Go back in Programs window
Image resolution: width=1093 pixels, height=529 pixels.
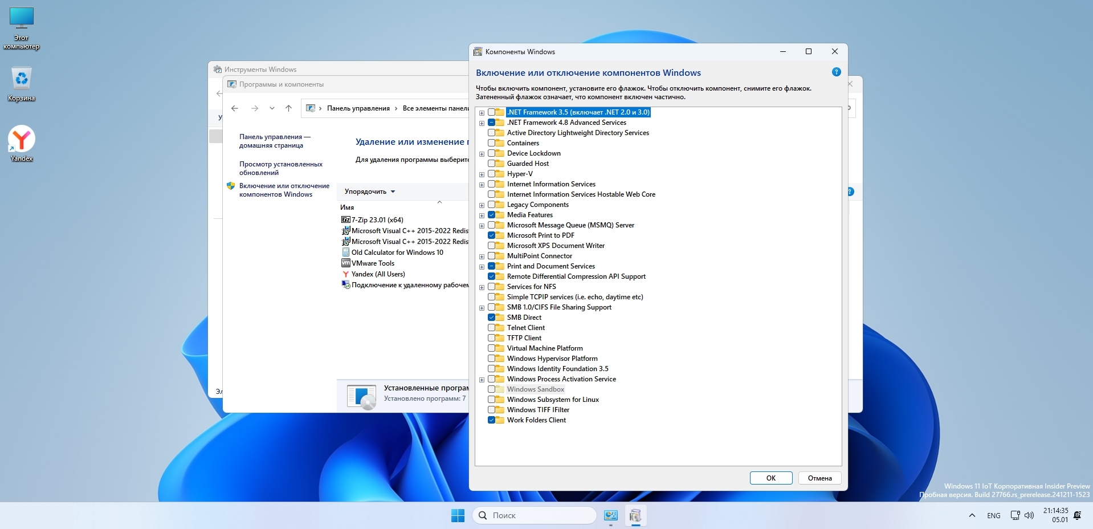(x=235, y=108)
